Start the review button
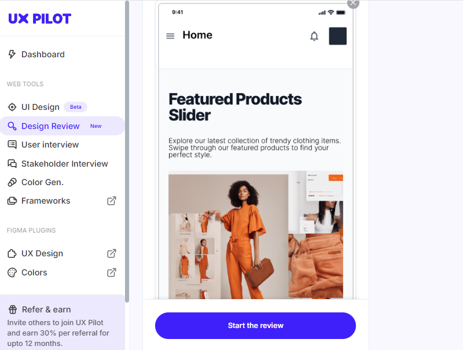This screenshot has height=350, width=463. (x=255, y=326)
